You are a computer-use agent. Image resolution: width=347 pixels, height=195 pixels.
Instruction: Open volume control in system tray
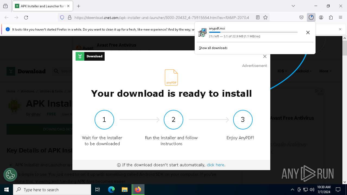click(312, 190)
